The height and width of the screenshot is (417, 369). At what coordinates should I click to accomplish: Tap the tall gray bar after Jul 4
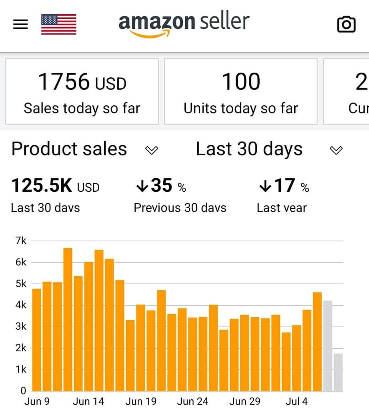[328, 346]
